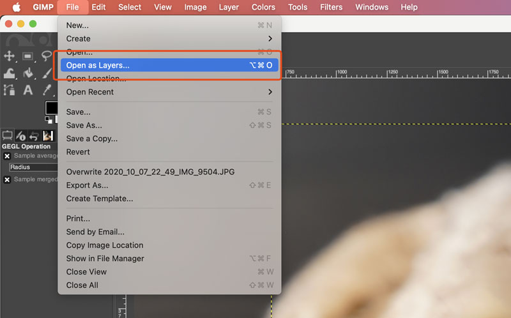Open the Undo History tab
Screen dimensions: 511x318
click(x=34, y=135)
